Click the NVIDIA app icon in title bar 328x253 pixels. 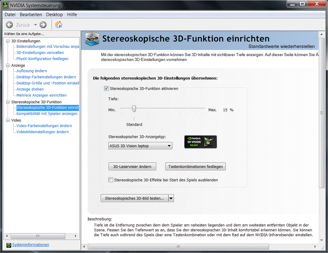pyautogui.click(x=5, y=5)
